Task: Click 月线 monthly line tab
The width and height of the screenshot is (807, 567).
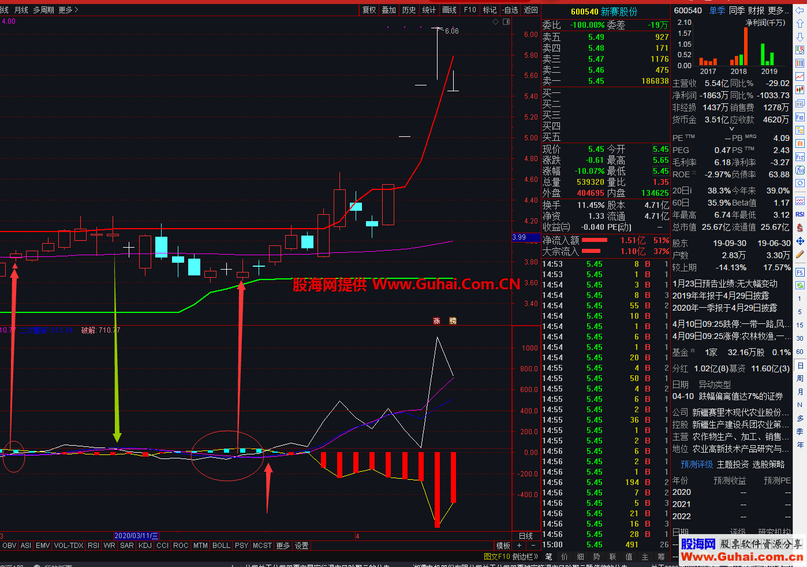Action: (x=21, y=10)
